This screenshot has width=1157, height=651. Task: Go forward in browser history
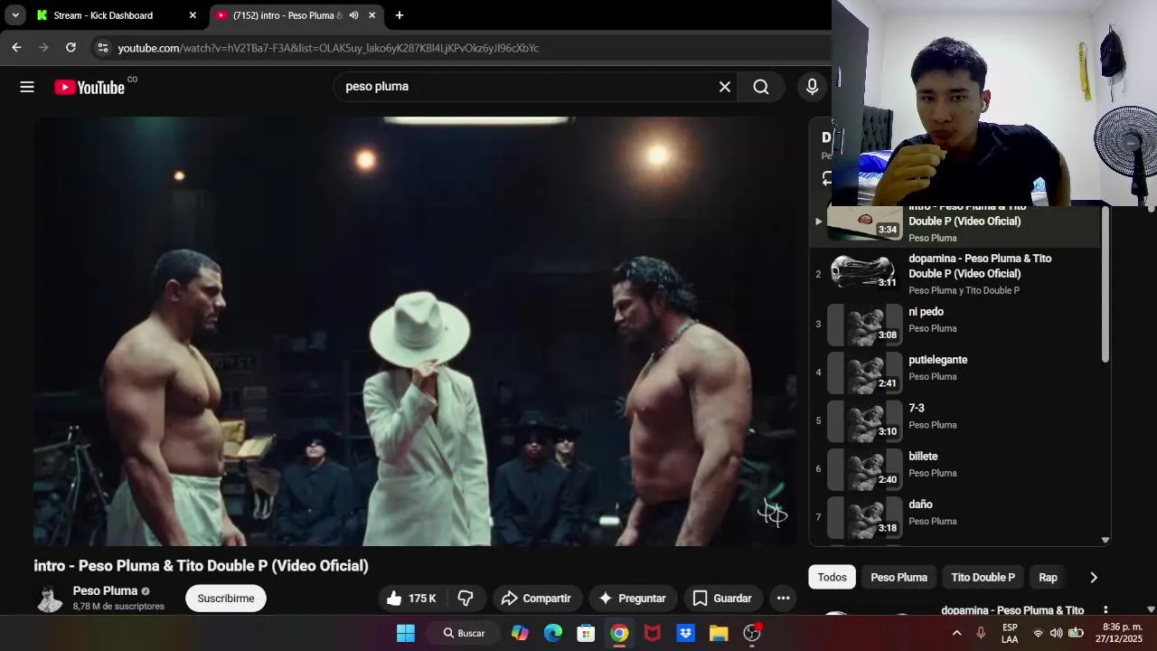[x=43, y=48]
